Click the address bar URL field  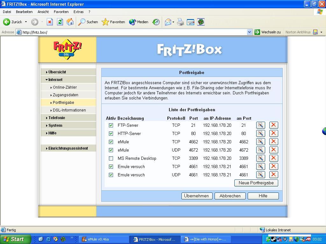click(134, 32)
